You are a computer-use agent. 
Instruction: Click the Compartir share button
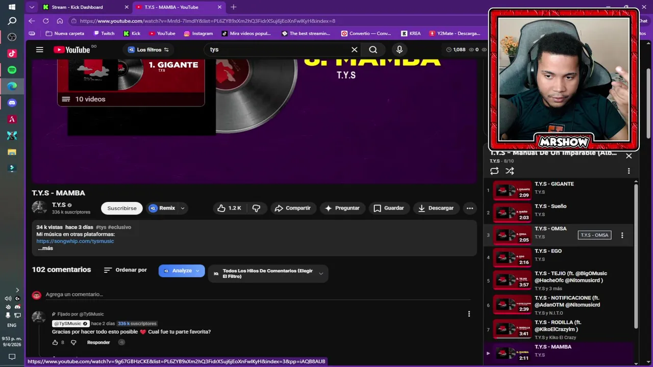coord(292,208)
